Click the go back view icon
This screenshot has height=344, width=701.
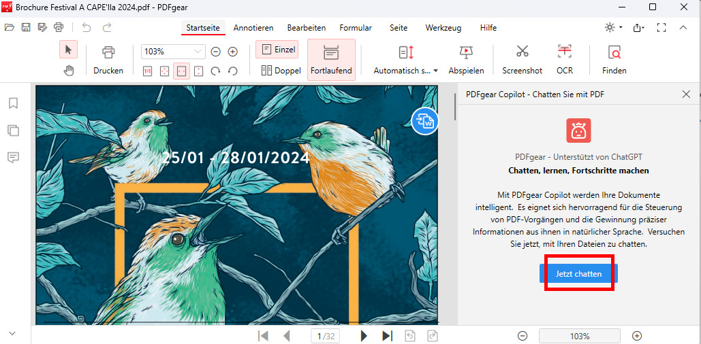tap(409, 336)
